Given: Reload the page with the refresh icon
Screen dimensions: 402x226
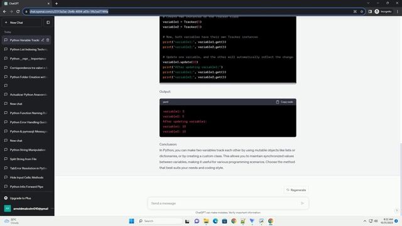Looking at the screenshot, I should tap(18, 11).
